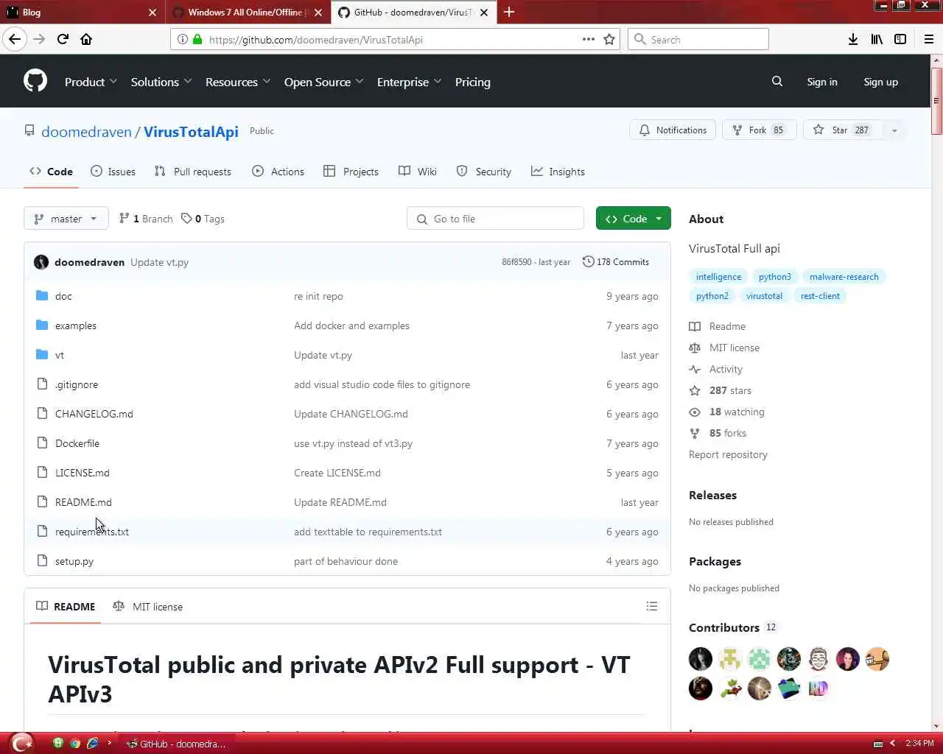Go back with browser back arrow
Image resolution: width=943 pixels, height=754 pixels.
click(15, 39)
